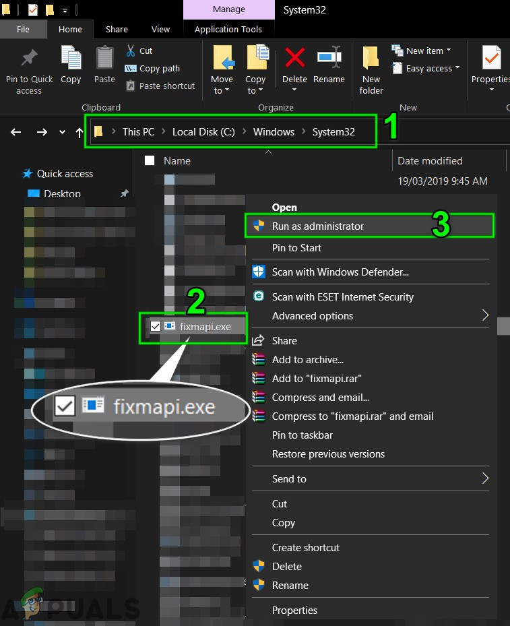Click the new folder icon in the title bar

tap(50, 9)
